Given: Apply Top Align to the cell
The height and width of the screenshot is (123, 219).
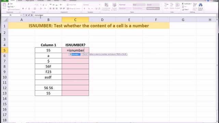Looking at the screenshot, I should [50, 5].
